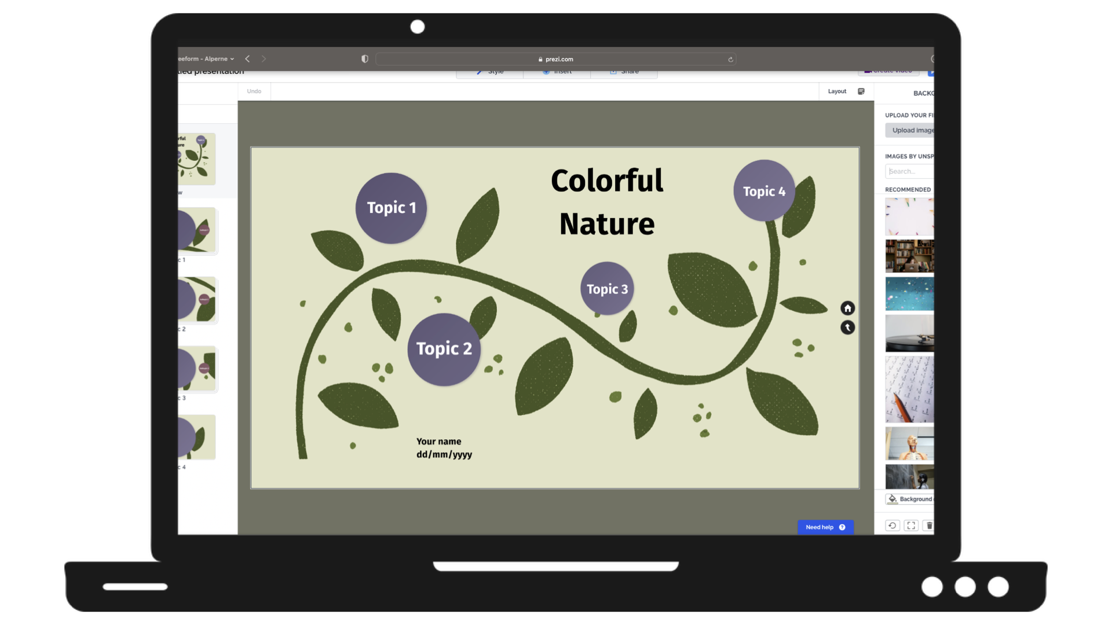Open the Style menu tab

pyautogui.click(x=490, y=72)
